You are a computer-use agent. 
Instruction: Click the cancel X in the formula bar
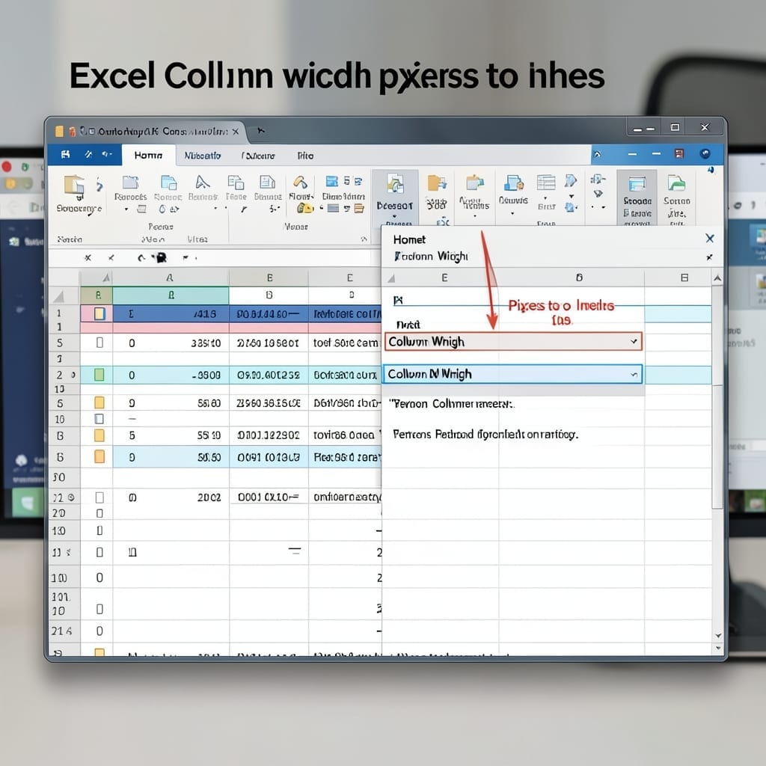(88, 257)
